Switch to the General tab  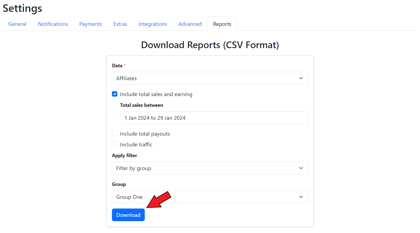(17, 24)
